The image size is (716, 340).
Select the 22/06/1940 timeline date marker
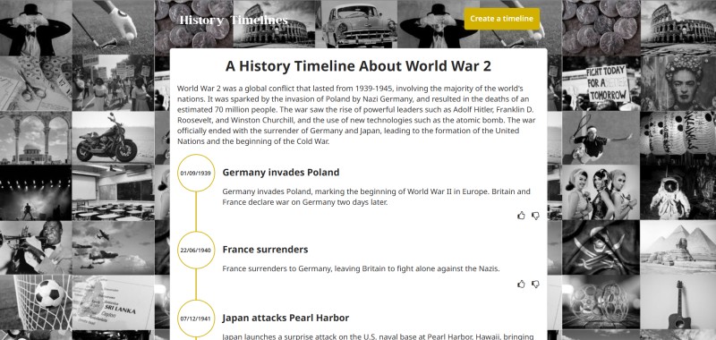(196, 250)
